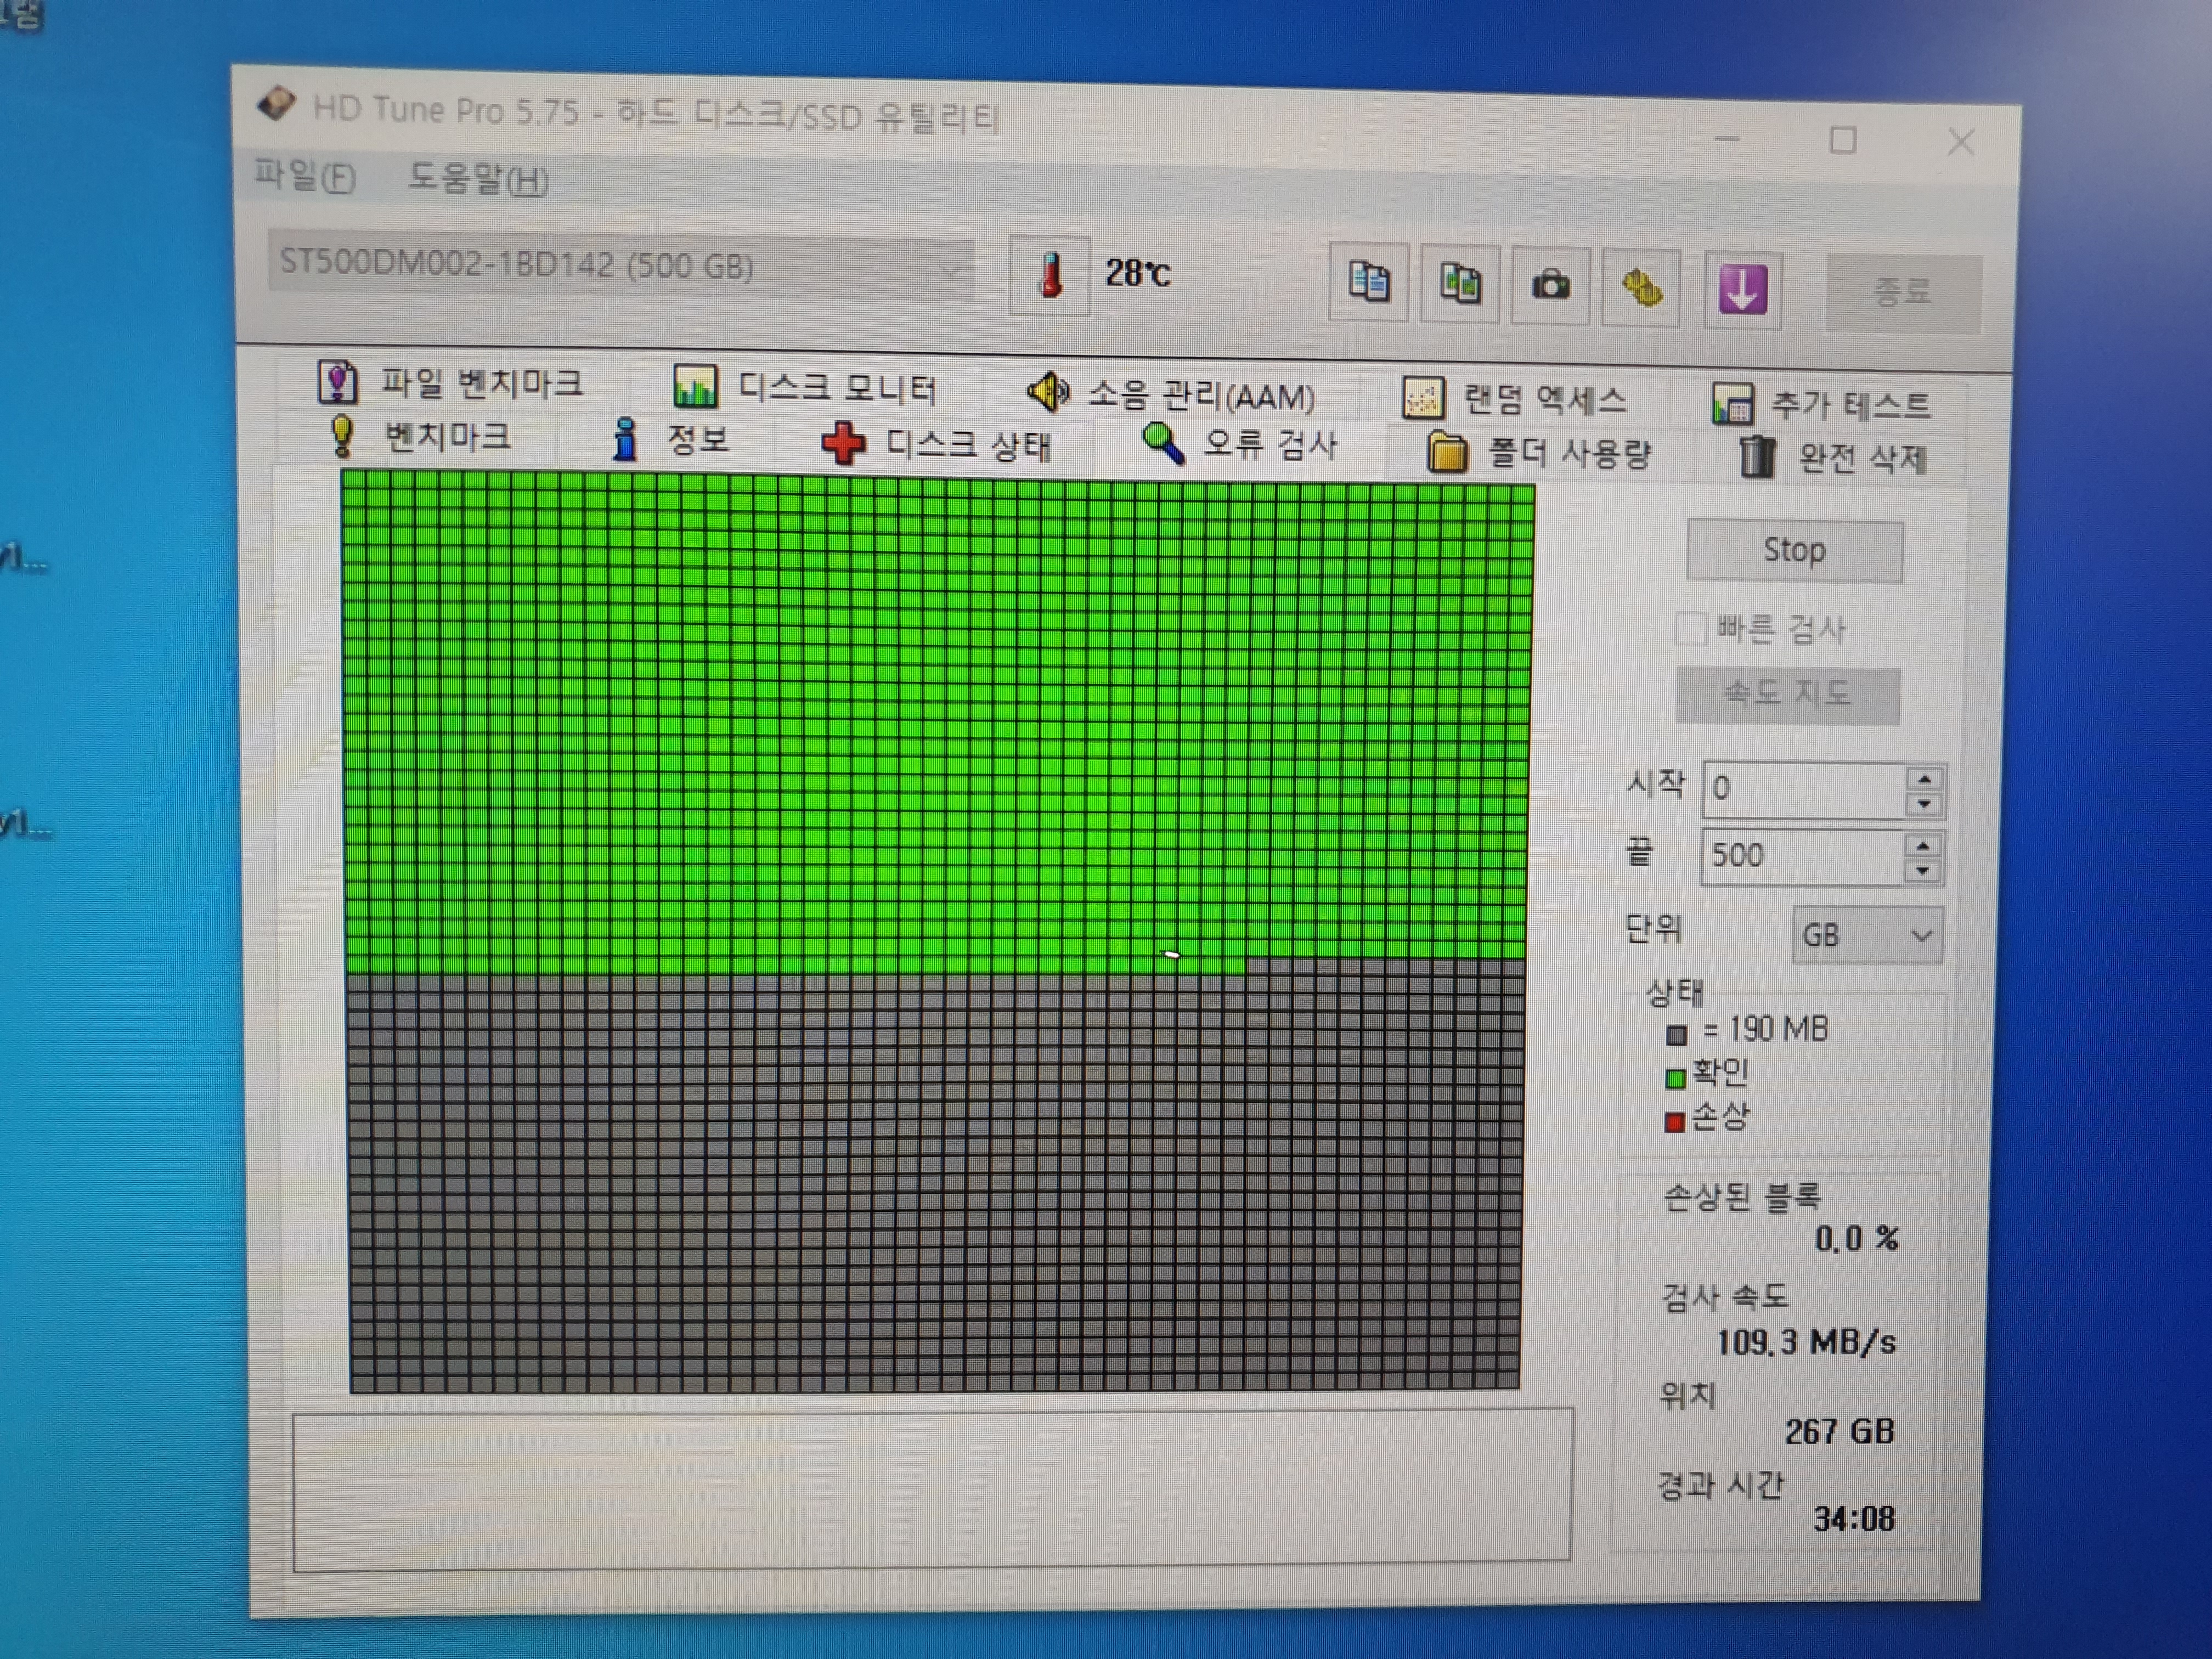Click the Stop button
This screenshot has width=2212, height=1659.
click(1795, 551)
